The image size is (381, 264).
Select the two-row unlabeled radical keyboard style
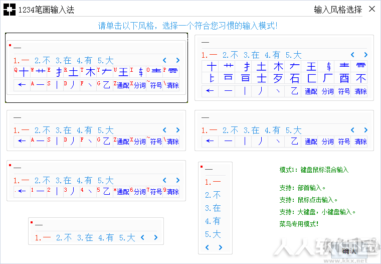coord(284,68)
